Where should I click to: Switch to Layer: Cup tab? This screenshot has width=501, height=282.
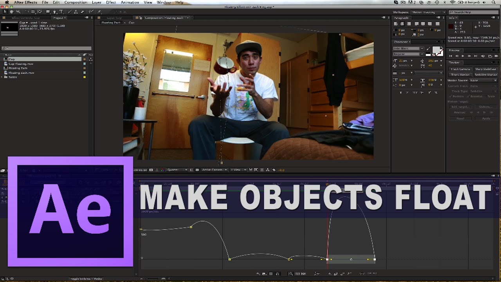114,18
